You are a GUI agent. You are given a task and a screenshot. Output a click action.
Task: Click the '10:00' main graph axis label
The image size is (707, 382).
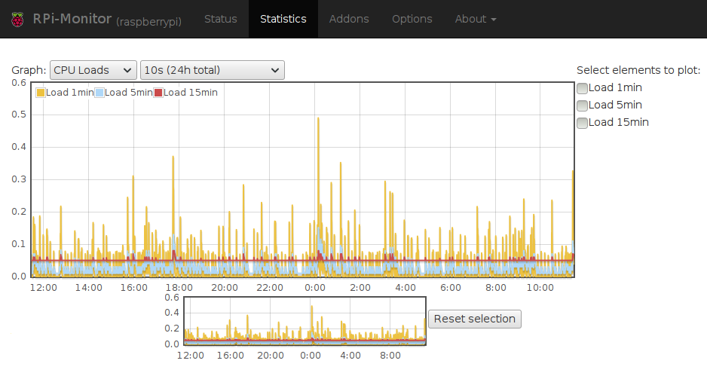point(540,288)
